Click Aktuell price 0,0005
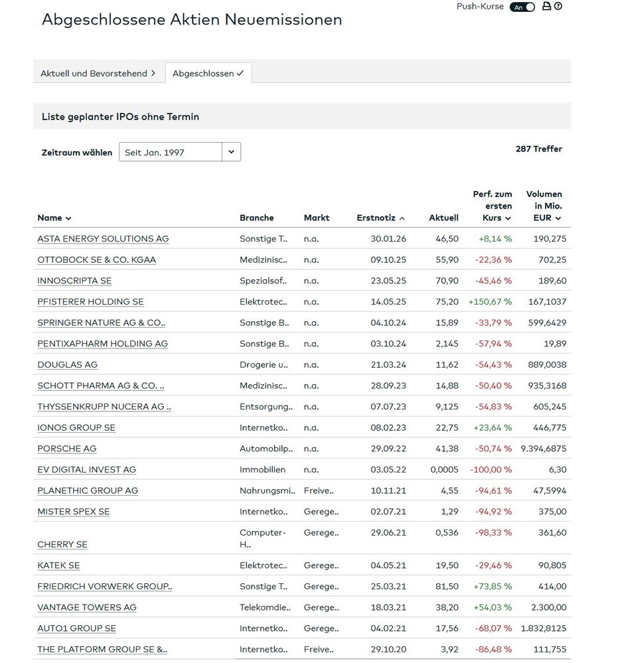The width and height of the screenshot is (620, 663). [x=444, y=470]
